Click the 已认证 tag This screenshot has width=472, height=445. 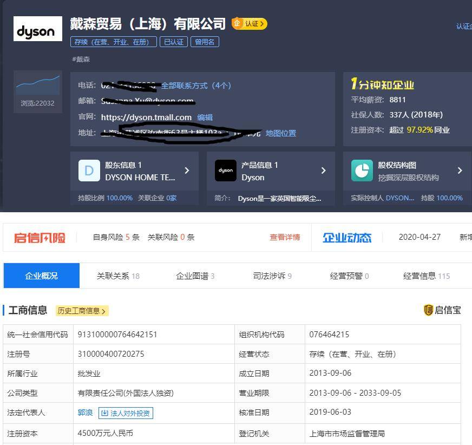174,42
